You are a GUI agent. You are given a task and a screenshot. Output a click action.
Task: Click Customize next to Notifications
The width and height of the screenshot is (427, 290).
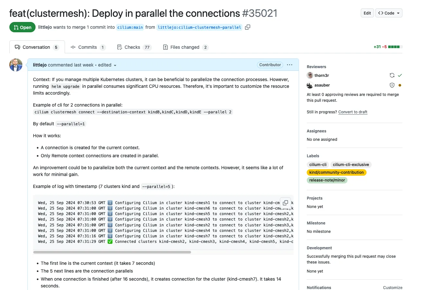pos(392,287)
